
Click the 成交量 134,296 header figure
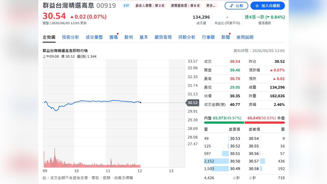(201, 17)
